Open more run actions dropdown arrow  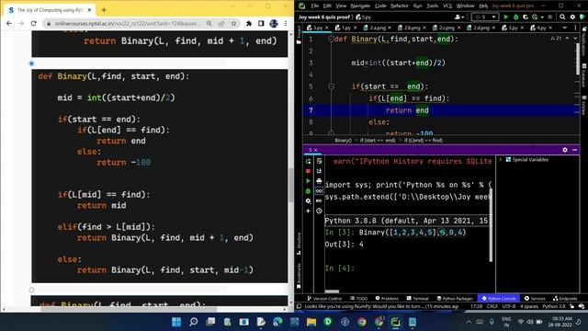tap(542, 17)
